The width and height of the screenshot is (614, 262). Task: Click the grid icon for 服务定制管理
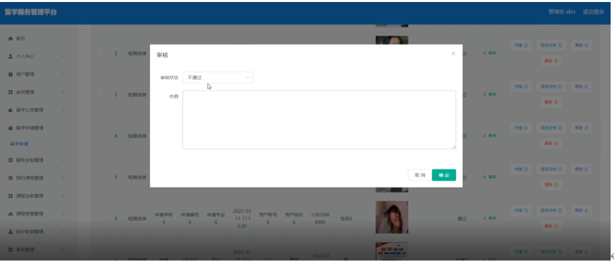click(11, 160)
